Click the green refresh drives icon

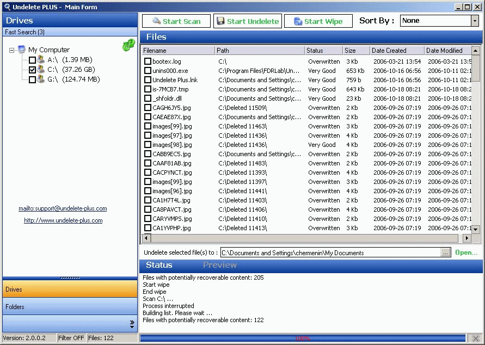(x=128, y=45)
